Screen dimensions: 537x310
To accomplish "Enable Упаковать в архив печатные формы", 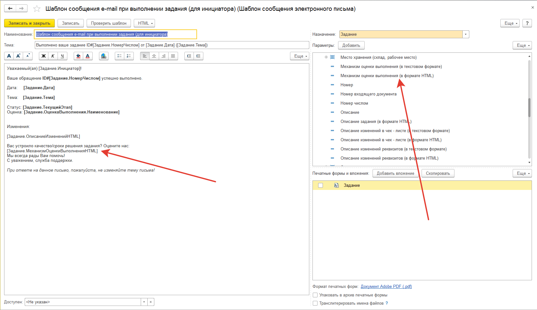I will click(x=315, y=295).
